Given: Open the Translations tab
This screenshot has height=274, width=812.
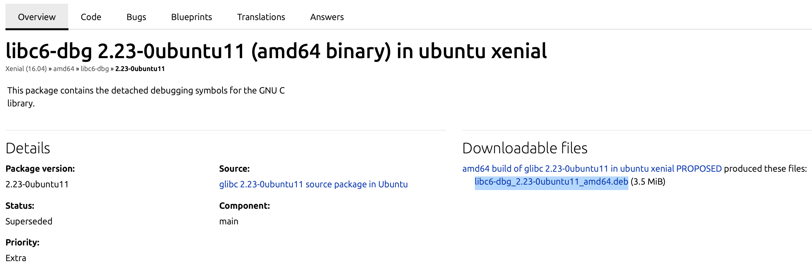Looking at the screenshot, I should pyautogui.click(x=261, y=17).
